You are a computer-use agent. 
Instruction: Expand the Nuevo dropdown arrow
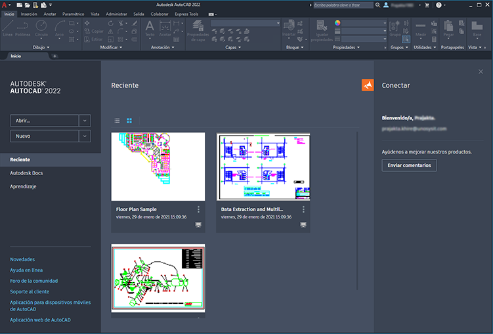click(x=85, y=136)
